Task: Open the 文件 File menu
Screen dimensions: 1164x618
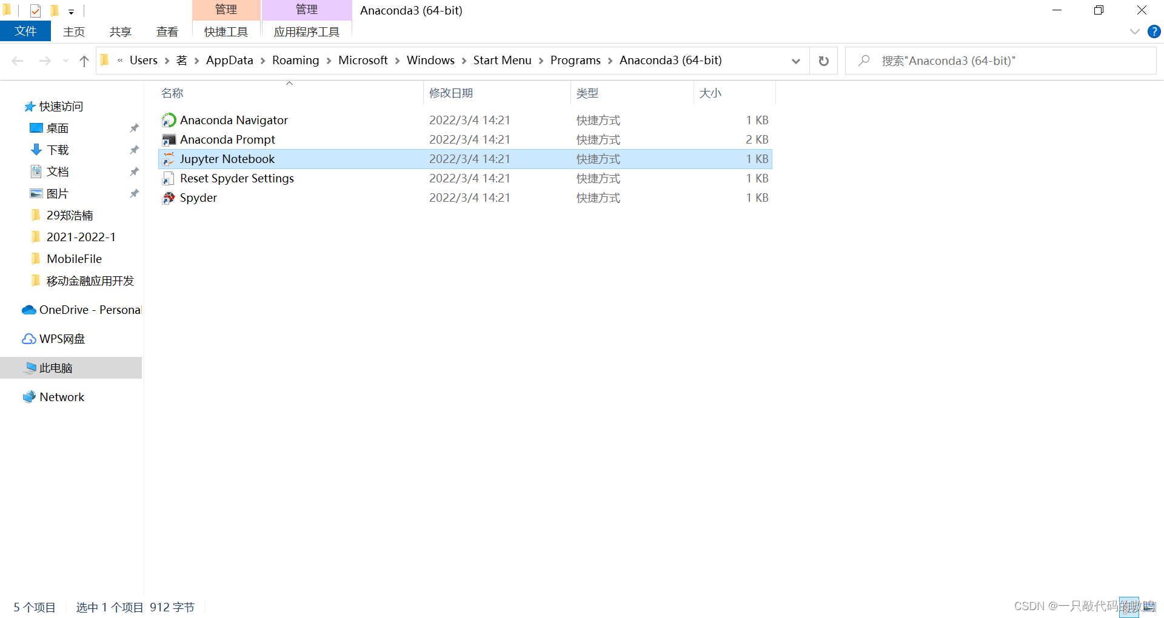Action: pyautogui.click(x=25, y=32)
